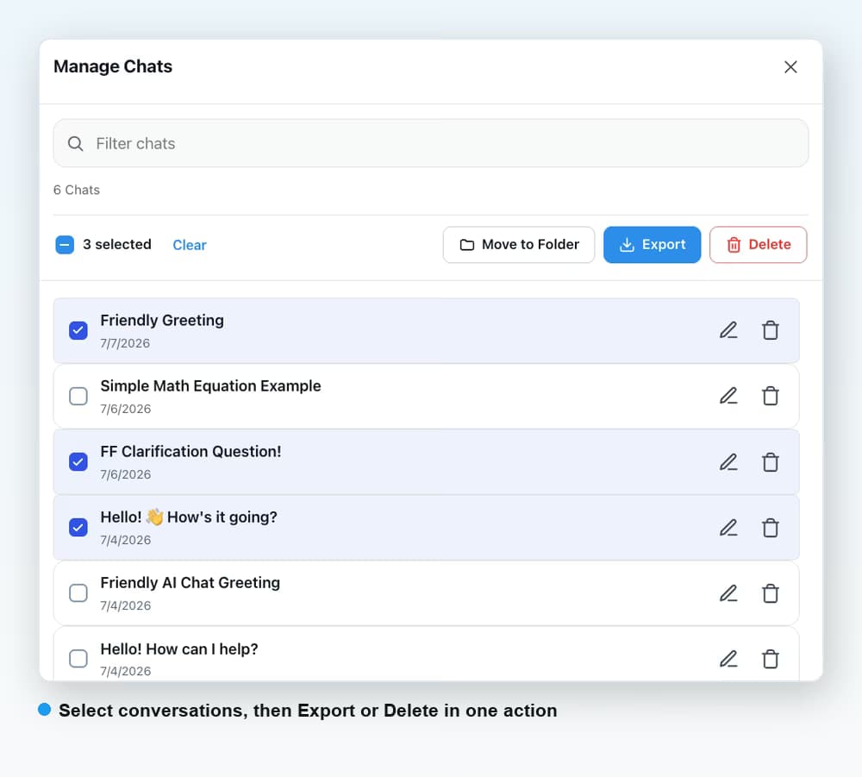Viewport: 862px width, 777px height.
Task: Uncheck Hello! How's it going? checkbox
Action: point(78,528)
